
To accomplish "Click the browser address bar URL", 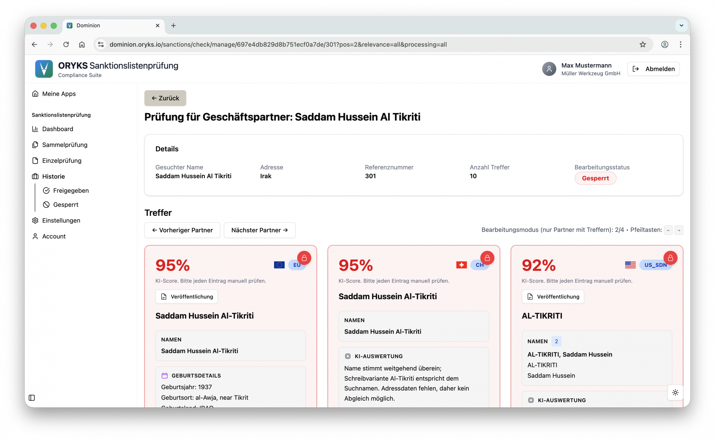I will point(278,44).
